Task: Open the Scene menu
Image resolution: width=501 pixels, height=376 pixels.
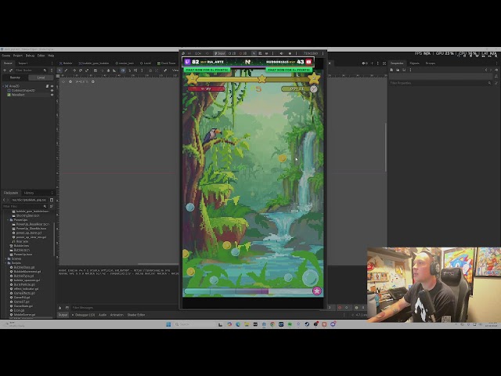Action: pyautogui.click(x=6, y=56)
